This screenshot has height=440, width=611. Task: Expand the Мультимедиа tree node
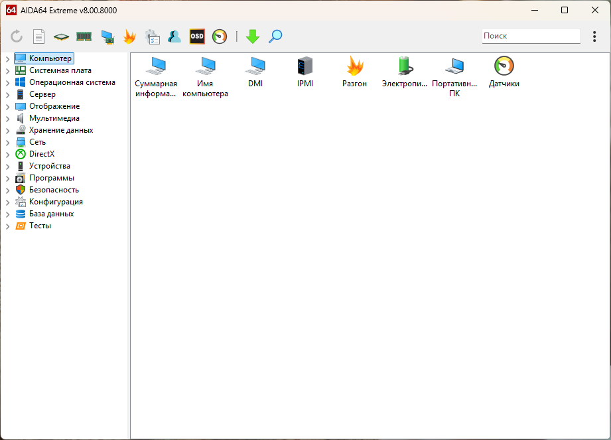(7, 119)
